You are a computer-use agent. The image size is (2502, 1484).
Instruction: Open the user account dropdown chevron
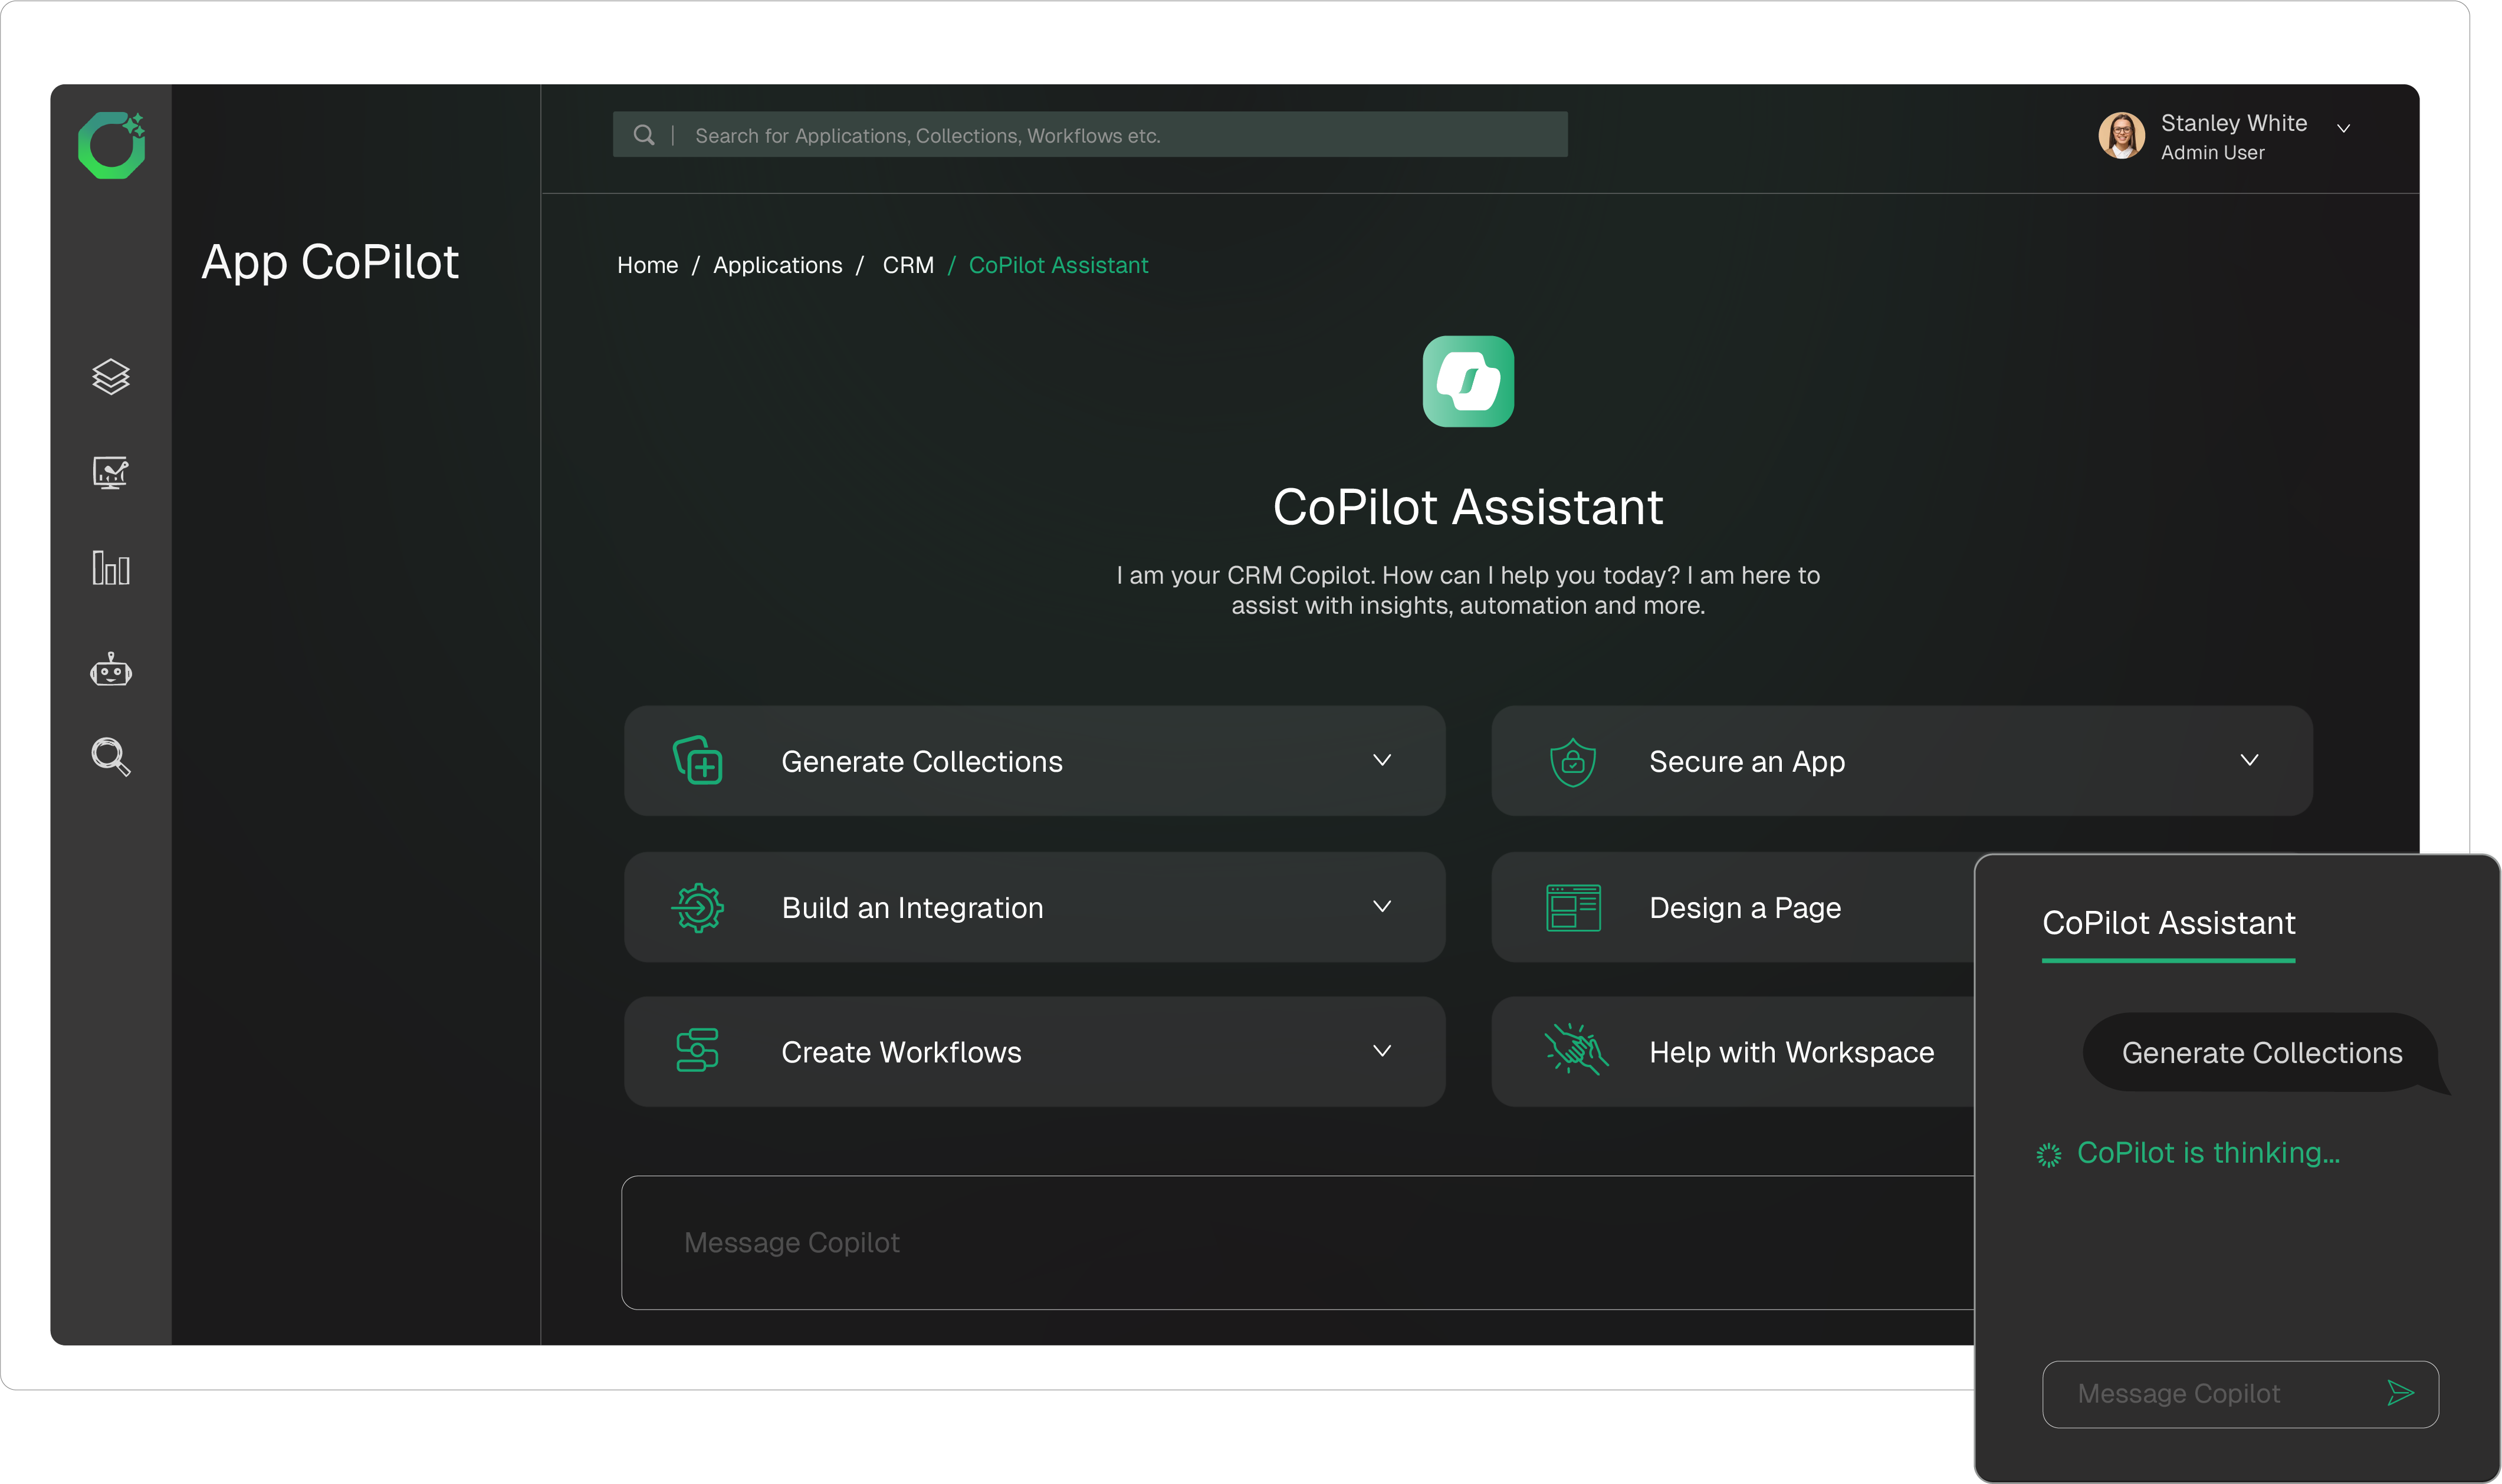click(2343, 128)
